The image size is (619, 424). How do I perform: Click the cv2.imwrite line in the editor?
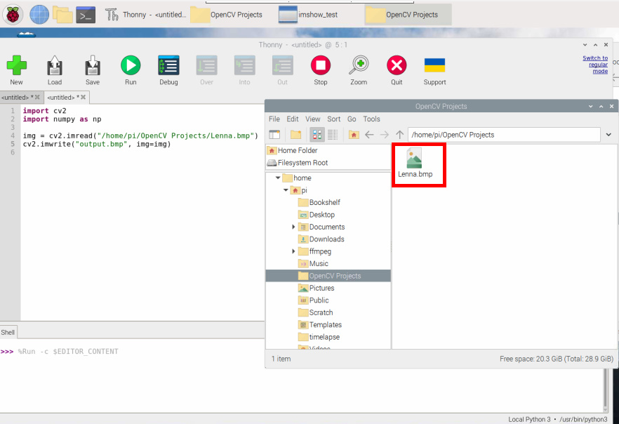coord(97,144)
